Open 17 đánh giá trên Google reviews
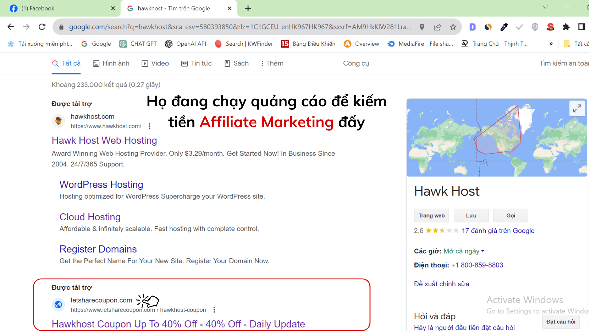Image resolution: width=589 pixels, height=331 pixels. (498, 231)
